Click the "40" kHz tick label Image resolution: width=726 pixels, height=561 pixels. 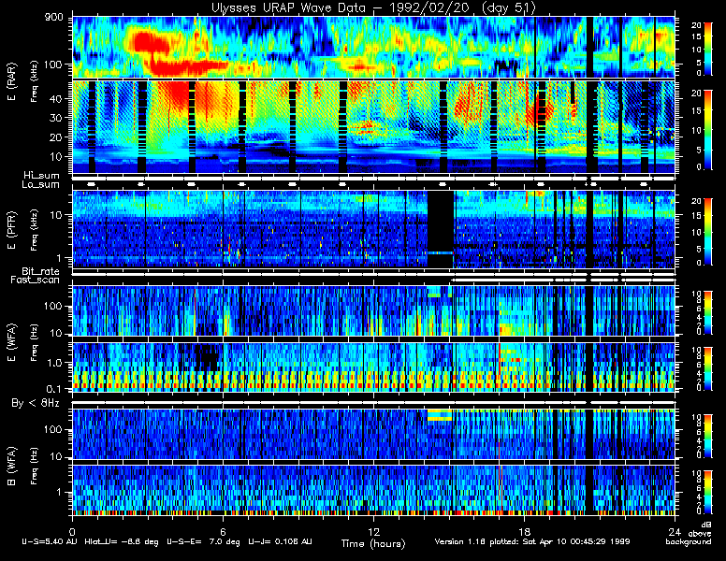point(56,98)
